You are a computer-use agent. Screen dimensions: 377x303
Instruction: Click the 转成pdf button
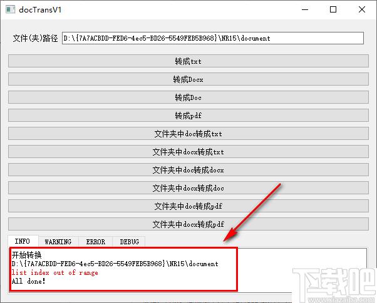coord(189,116)
